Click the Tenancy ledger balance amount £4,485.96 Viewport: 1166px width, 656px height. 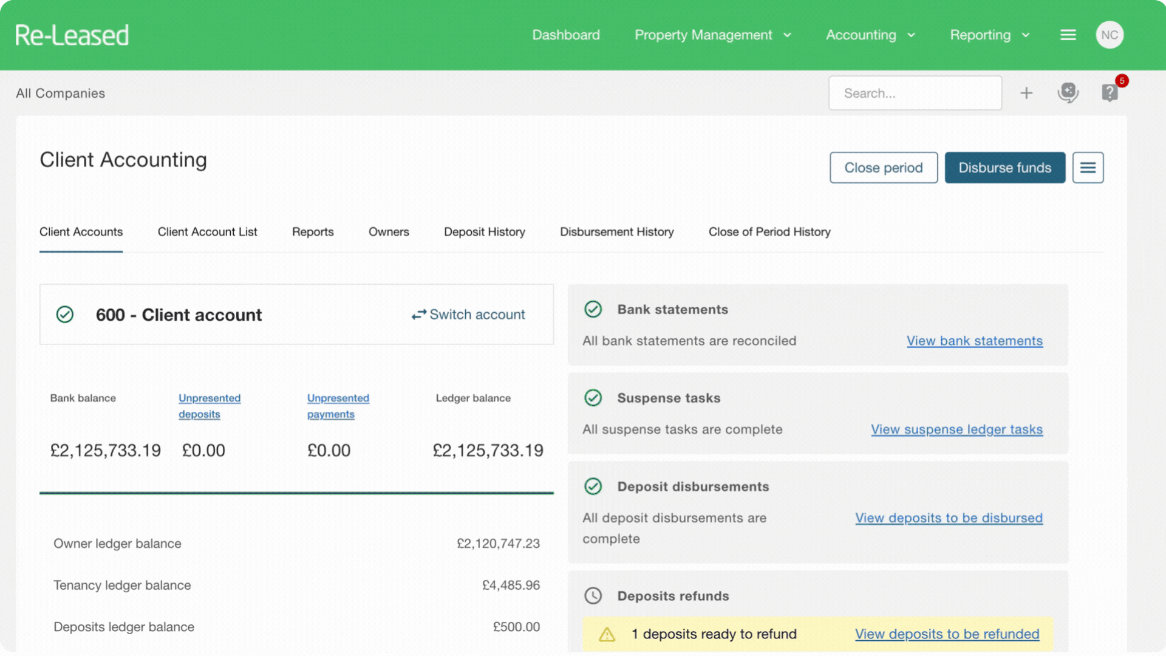[x=511, y=585]
